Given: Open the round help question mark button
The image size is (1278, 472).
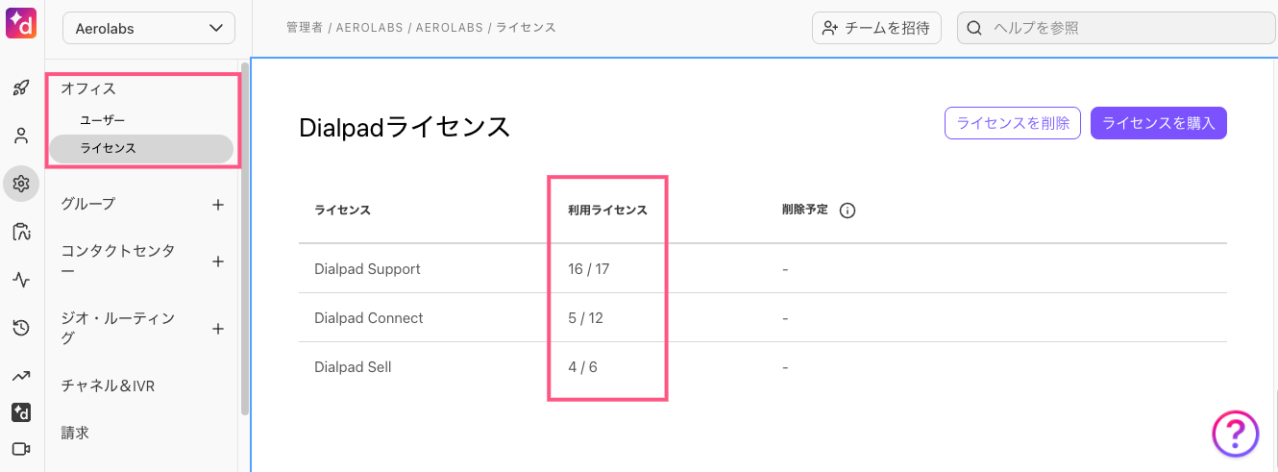Looking at the screenshot, I should pyautogui.click(x=1236, y=434).
